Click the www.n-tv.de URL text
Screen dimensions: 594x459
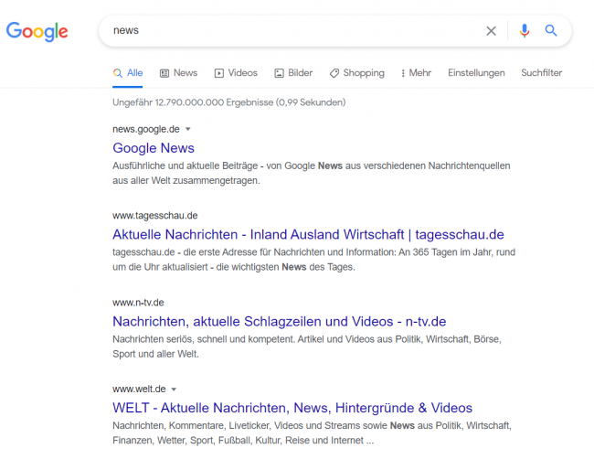click(138, 303)
